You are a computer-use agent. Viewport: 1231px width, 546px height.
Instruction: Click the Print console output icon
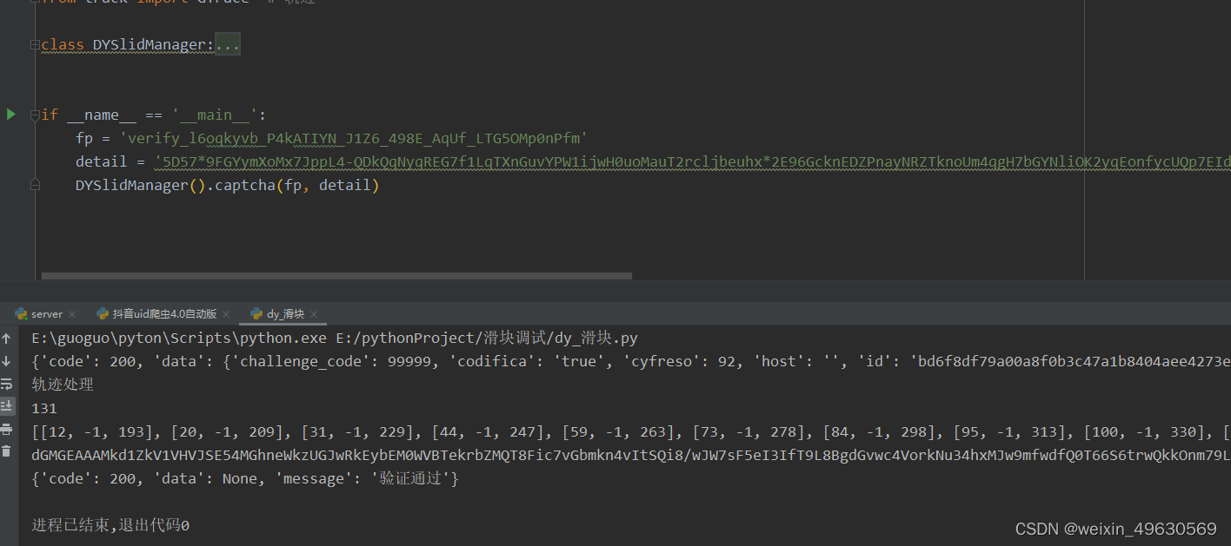[x=7, y=429]
